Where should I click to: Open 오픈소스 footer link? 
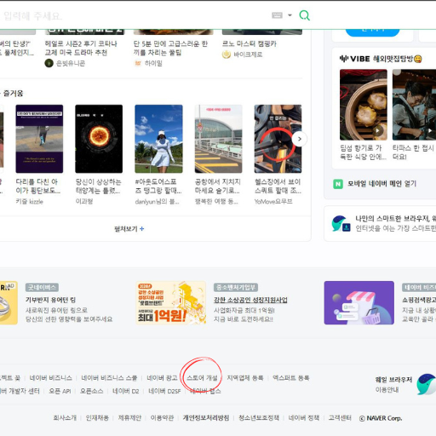point(91,391)
